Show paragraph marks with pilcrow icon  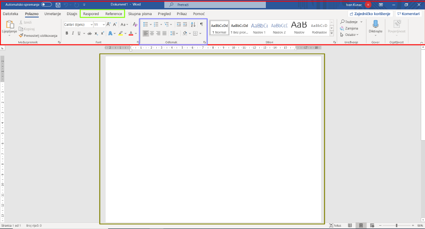tap(201, 25)
